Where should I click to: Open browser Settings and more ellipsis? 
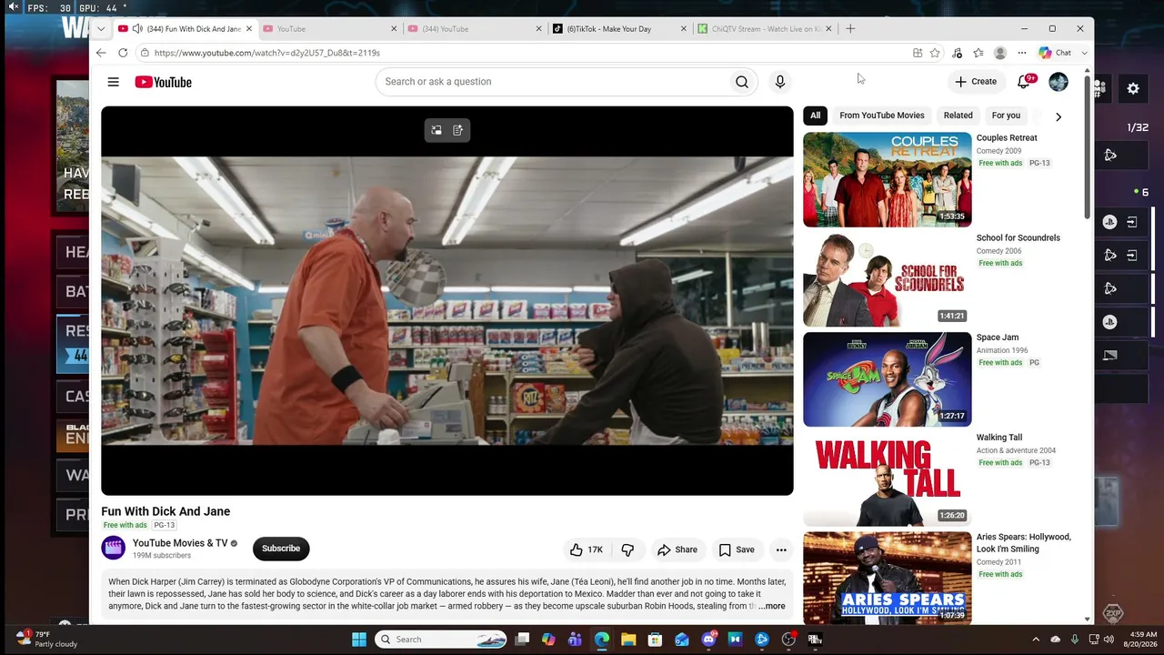[x=1022, y=53]
